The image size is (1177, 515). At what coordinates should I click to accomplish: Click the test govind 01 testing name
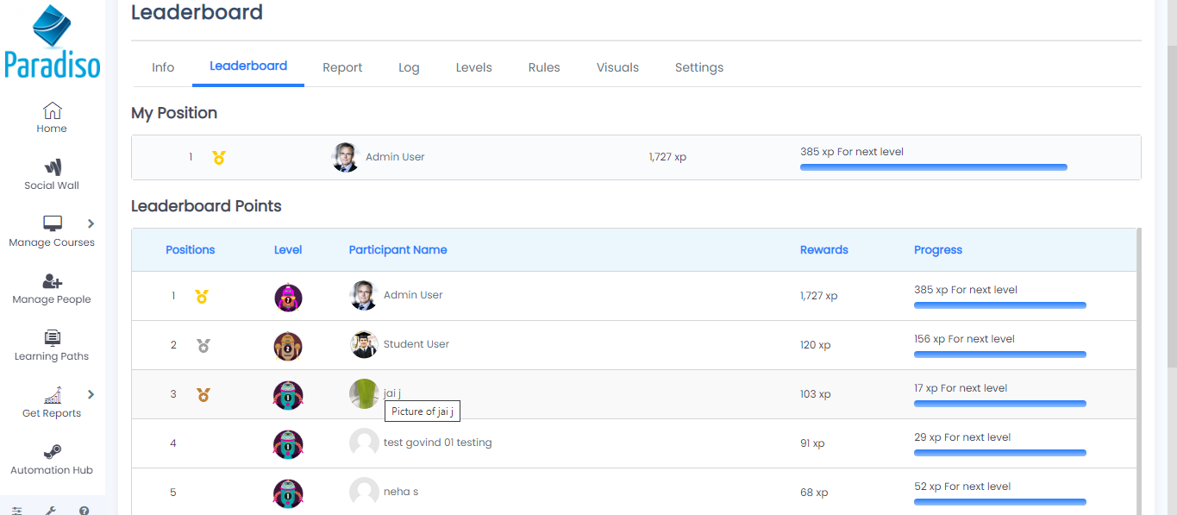437,443
